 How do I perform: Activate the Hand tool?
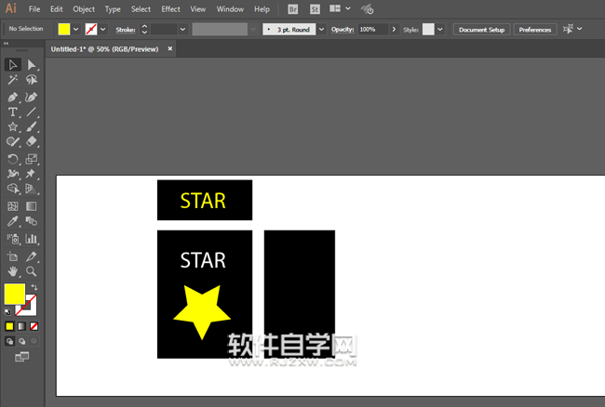tap(13, 271)
